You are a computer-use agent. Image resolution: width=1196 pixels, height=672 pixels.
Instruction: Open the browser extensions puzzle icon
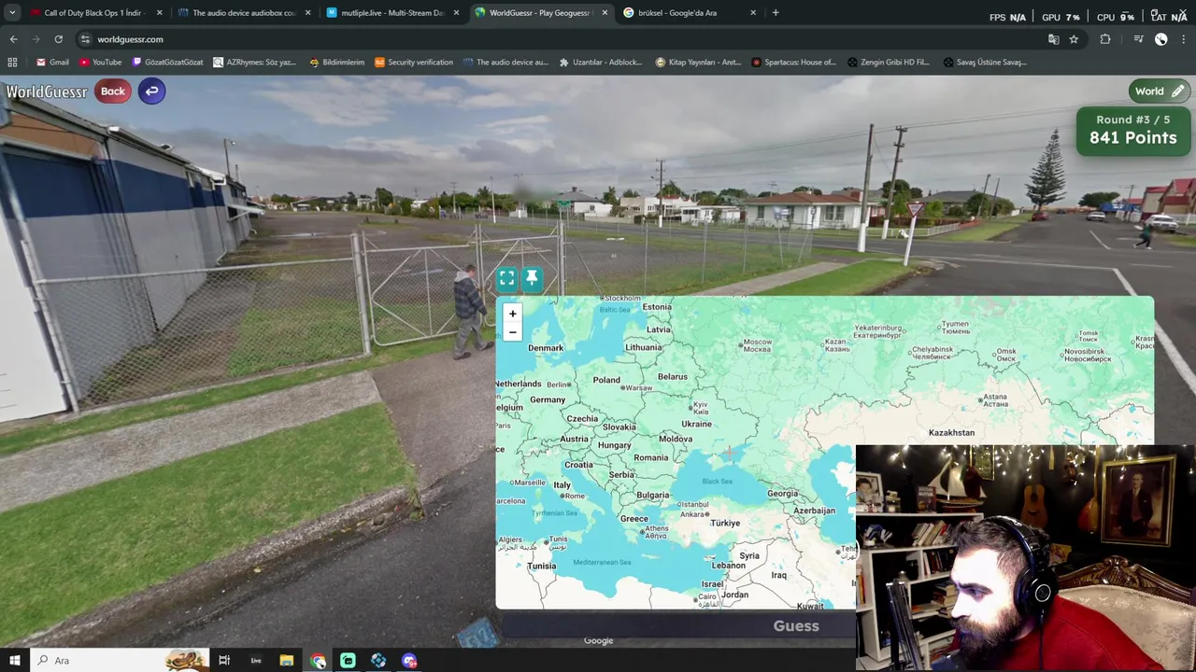click(x=1105, y=39)
